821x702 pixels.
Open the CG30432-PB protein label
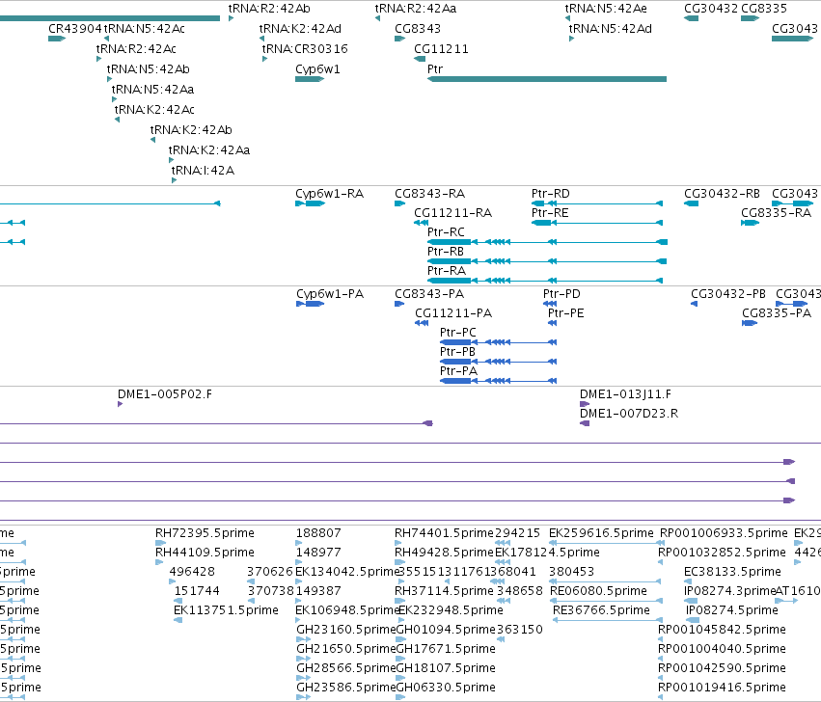(x=728, y=294)
